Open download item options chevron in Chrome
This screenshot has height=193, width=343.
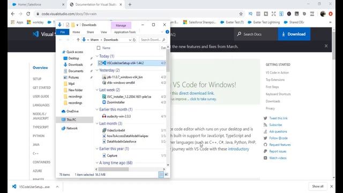57,187
